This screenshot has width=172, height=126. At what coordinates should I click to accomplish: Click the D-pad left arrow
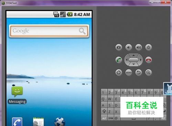127,60
